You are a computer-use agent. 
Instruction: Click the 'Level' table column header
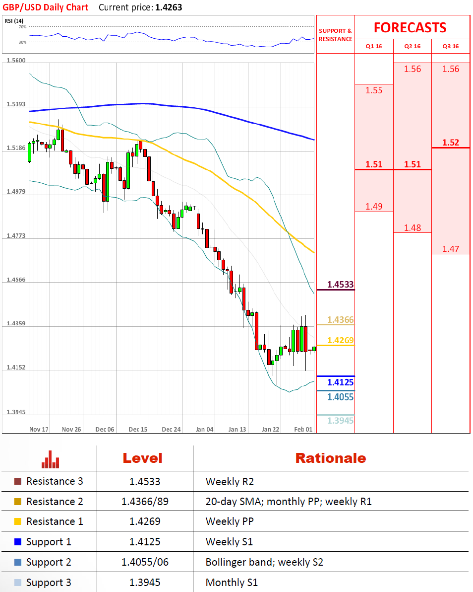[142, 458]
